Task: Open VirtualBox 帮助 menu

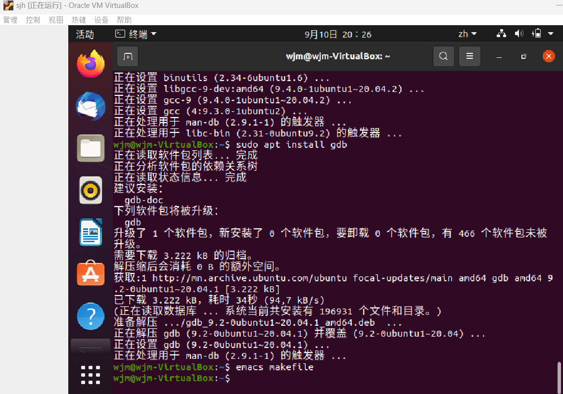Action: [124, 20]
